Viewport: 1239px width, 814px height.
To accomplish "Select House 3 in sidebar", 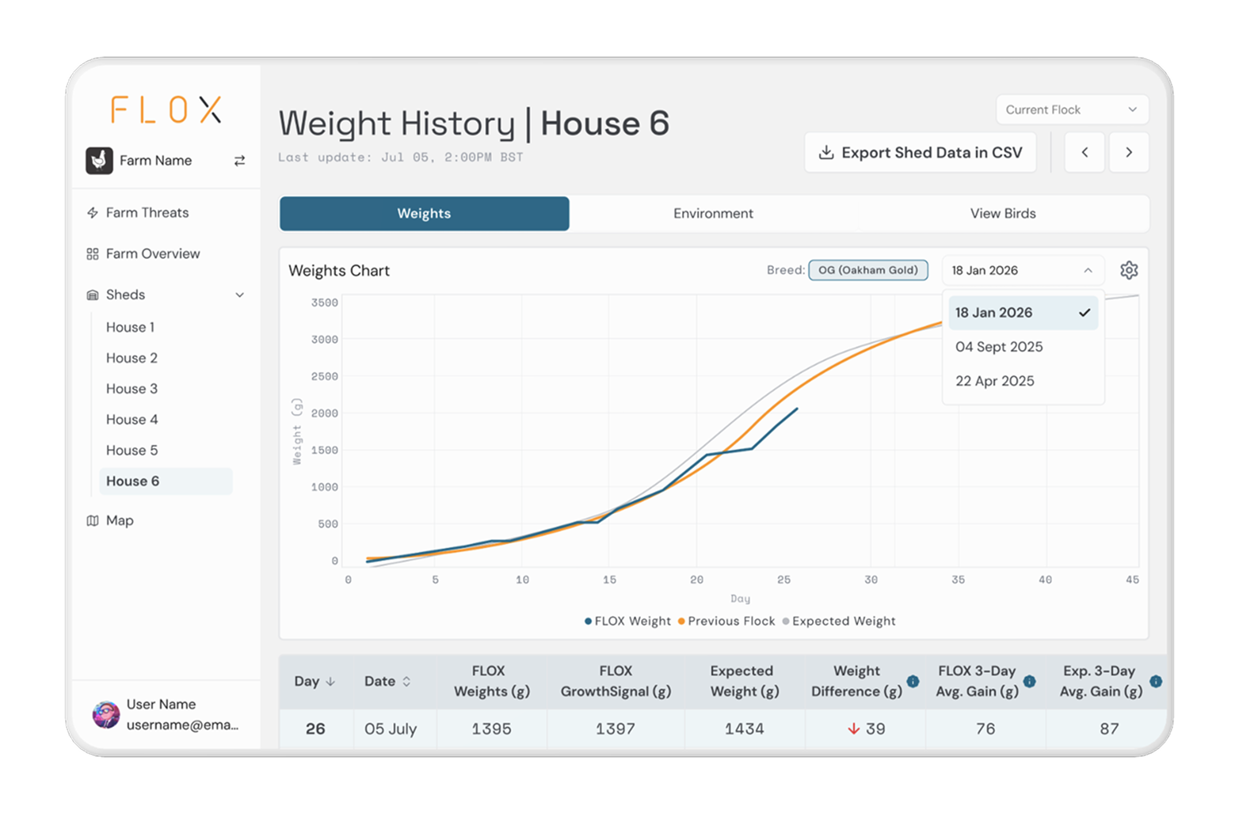I will point(132,389).
